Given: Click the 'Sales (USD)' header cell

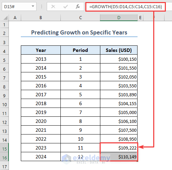Looking at the screenshot, I should (x=119, y=50).
